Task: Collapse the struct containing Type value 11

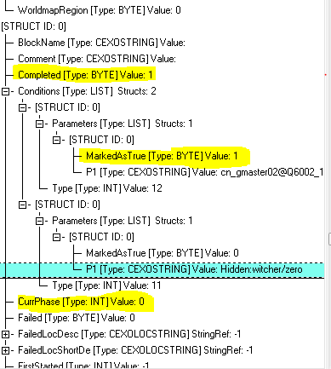Action: pos(22,205)
